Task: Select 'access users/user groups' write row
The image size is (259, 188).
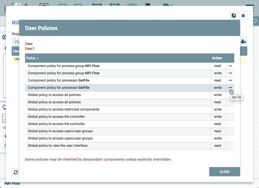Action: (x=116, y=139)
